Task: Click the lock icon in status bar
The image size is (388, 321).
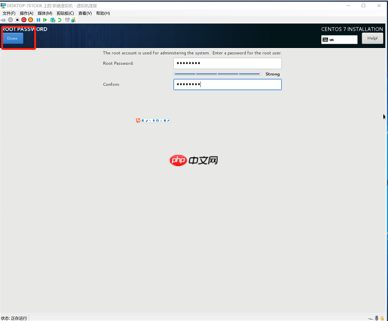Action: coord(382,318)
